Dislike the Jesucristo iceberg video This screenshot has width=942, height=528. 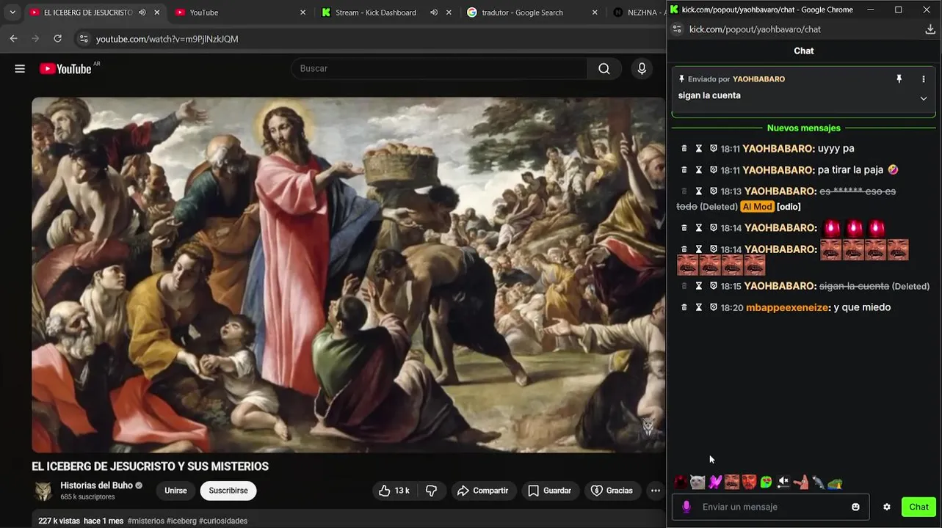tap(432, 491)
